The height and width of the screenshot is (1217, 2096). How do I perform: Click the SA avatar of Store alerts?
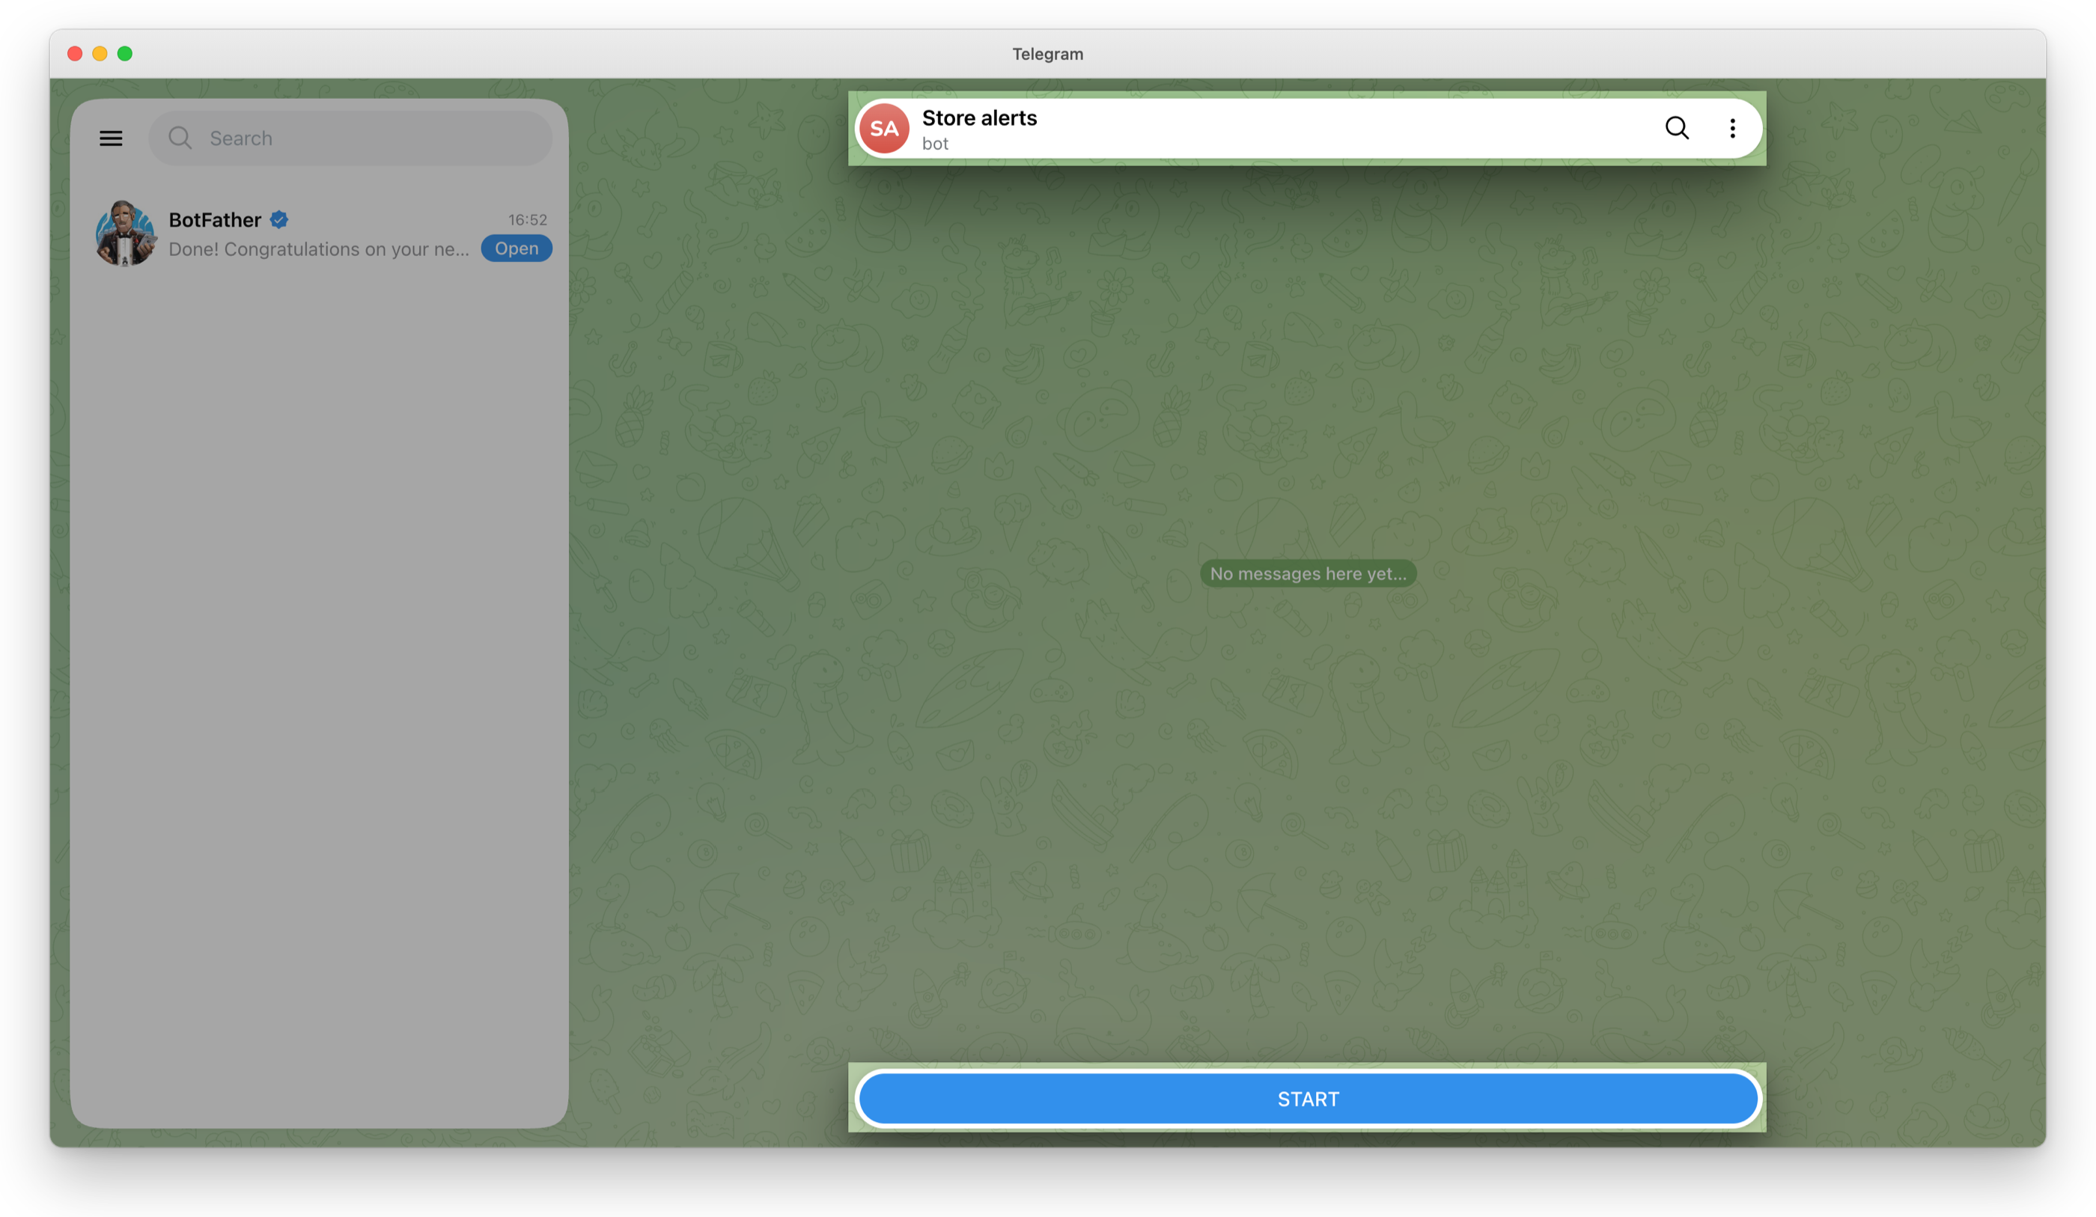click(884, 129)
